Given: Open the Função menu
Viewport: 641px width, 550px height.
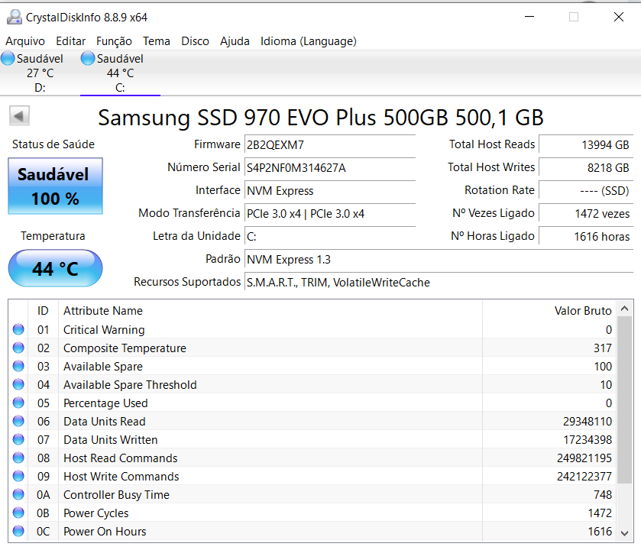Looking at the screenshot, I should pyautogui.click(x=114, y=41).
